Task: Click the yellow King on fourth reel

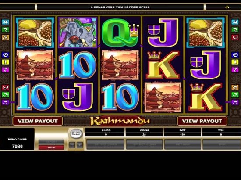Action: click(163, 65)
